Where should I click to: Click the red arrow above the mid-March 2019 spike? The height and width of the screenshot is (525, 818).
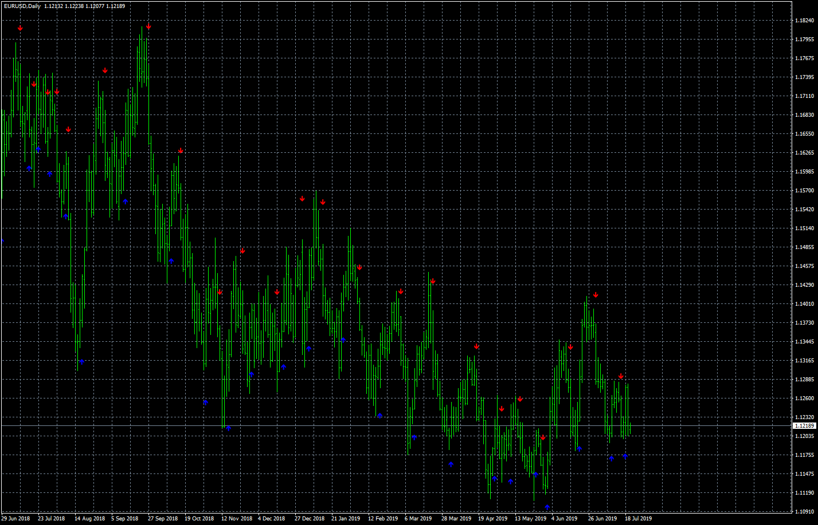[x=433, y=281]
